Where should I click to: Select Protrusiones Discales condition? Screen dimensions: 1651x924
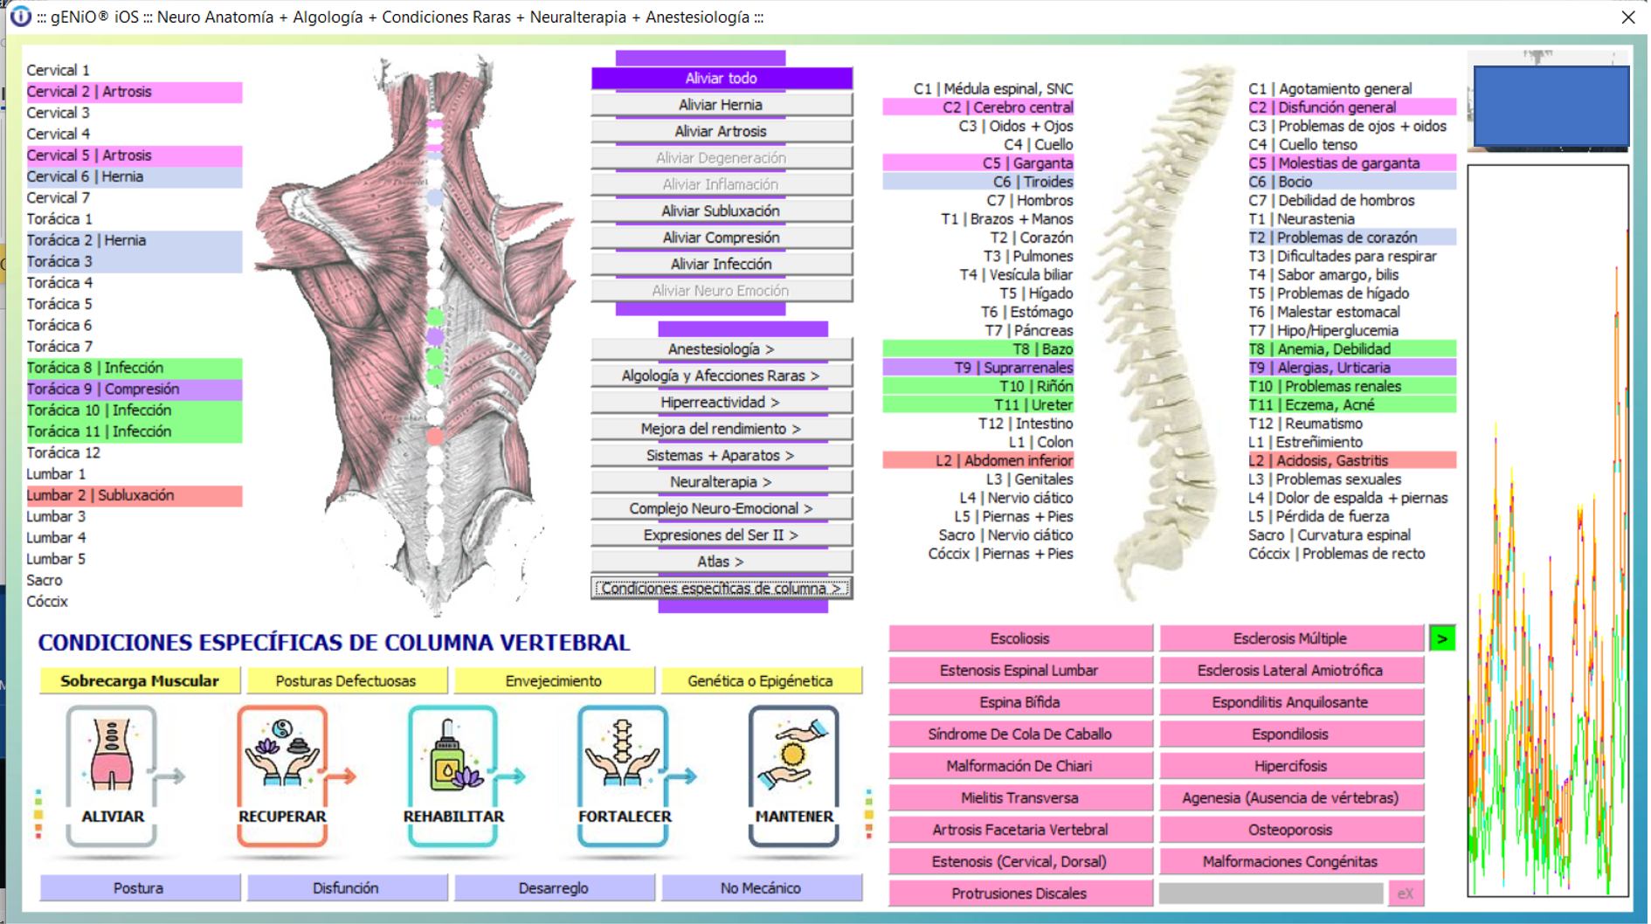1020,893
